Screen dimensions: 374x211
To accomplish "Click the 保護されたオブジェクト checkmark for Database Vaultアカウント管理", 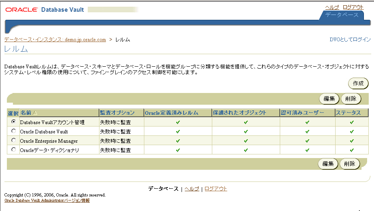I will point(246,122).
